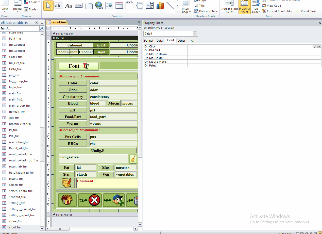
Task: Choose the Insert Page Break control
Action: point(140,5)
